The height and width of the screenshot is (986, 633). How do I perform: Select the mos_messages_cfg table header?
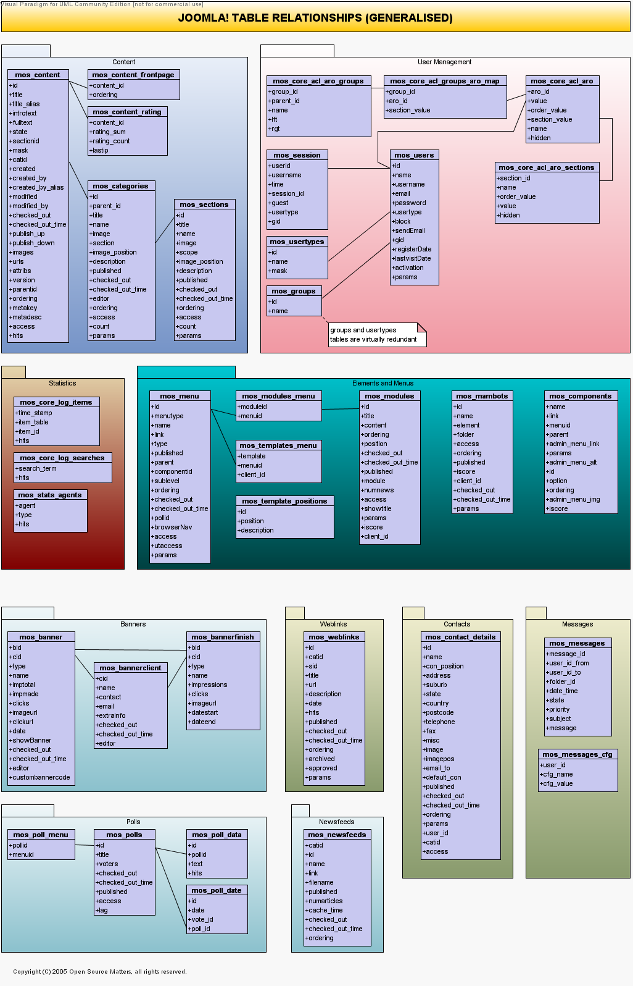point(577,754)
